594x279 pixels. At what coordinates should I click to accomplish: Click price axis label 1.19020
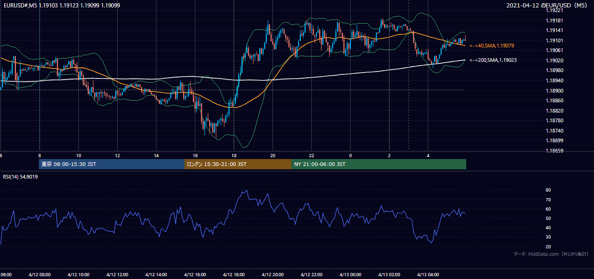555,60
